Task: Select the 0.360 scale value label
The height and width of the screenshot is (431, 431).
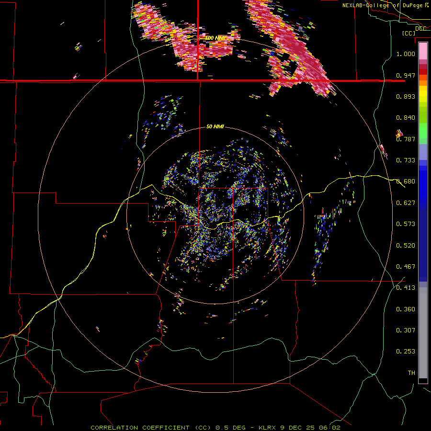Action: point(406,309)
